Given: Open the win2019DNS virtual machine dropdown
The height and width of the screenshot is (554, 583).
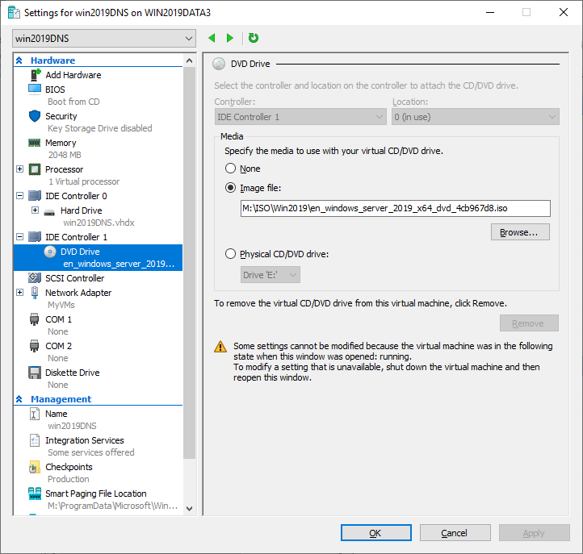Looking at the screenshot, I should click(x=104, y=38).
